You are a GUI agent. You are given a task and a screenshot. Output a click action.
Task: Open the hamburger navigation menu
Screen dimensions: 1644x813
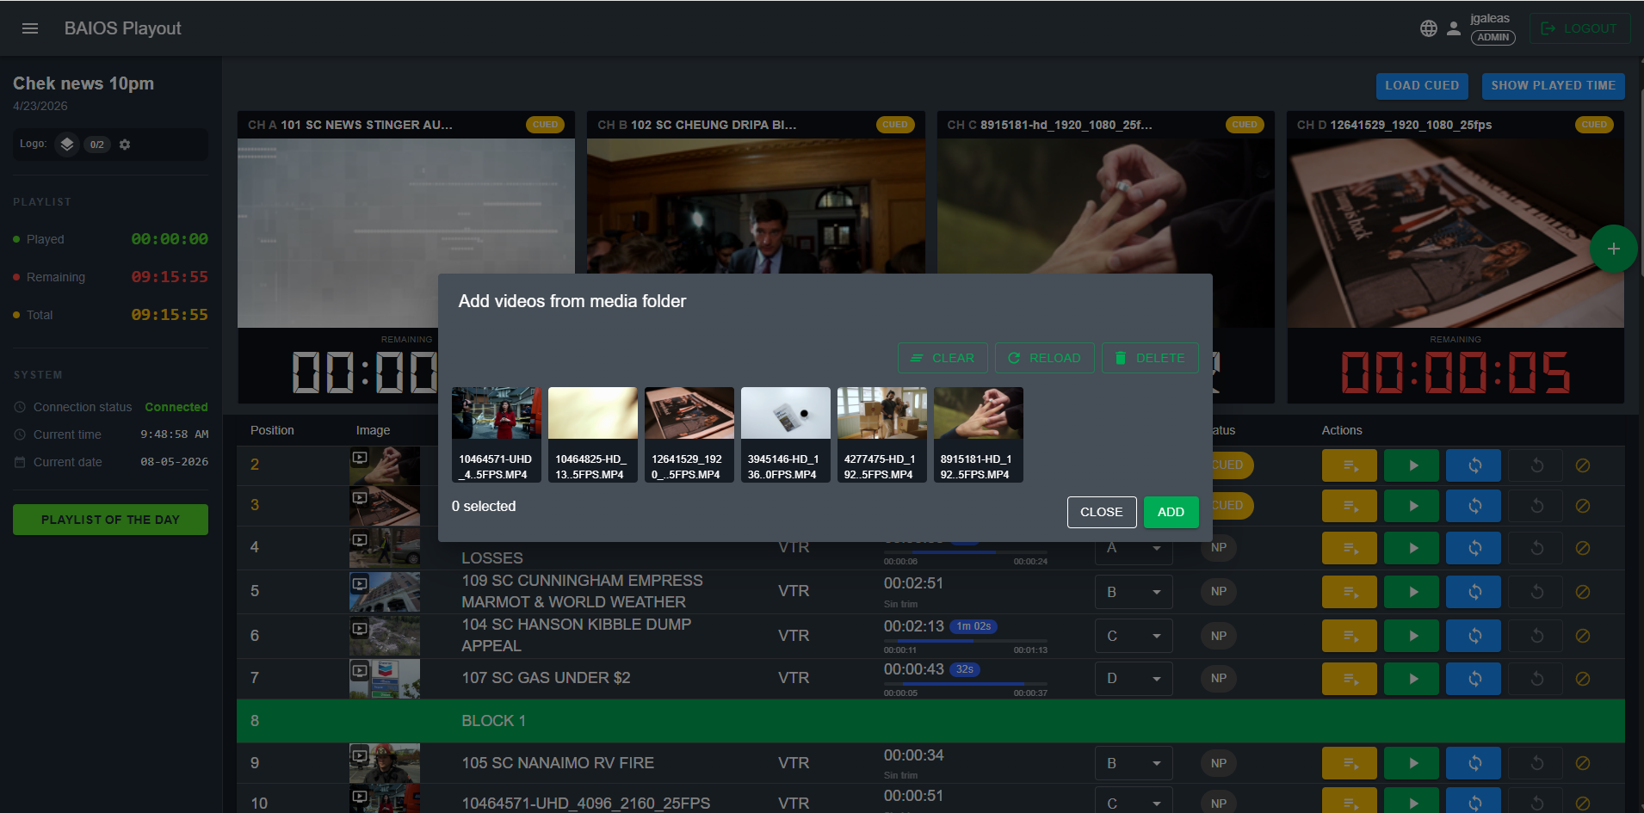(30, 28)
